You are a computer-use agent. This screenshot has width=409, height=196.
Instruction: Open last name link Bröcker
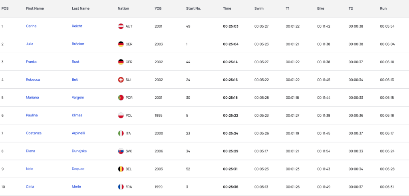click(x=78, y=44)
